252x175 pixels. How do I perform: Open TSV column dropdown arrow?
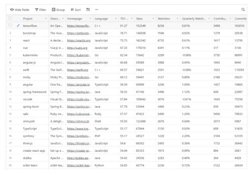tap(132, 18)
